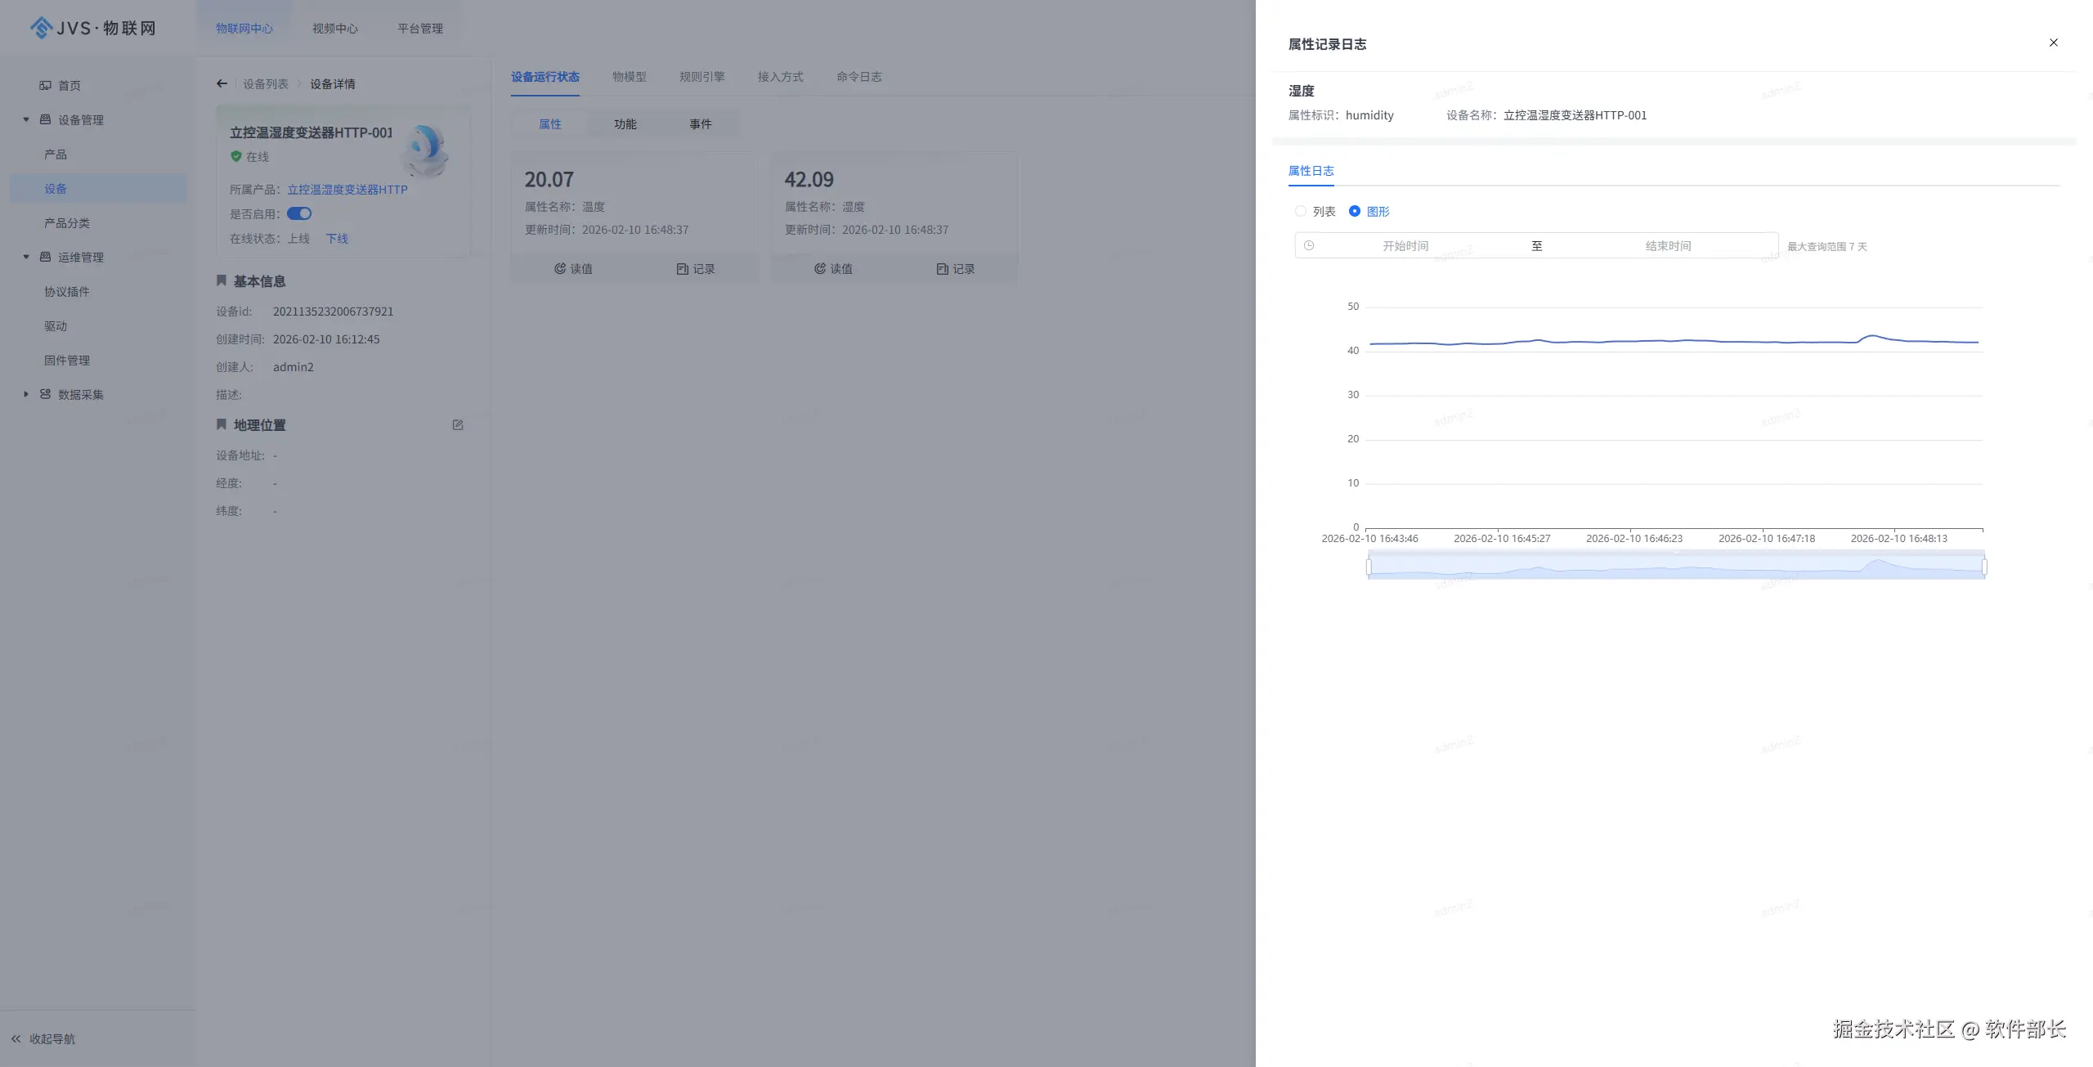Toggle the 是否启用 switch
Image resolution: width=2093 pixels, height=1067 pixels.
click(299, 213)
